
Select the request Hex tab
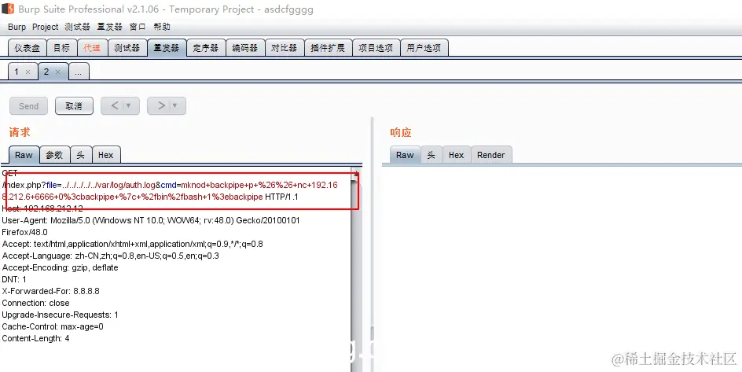pos(106,155)
